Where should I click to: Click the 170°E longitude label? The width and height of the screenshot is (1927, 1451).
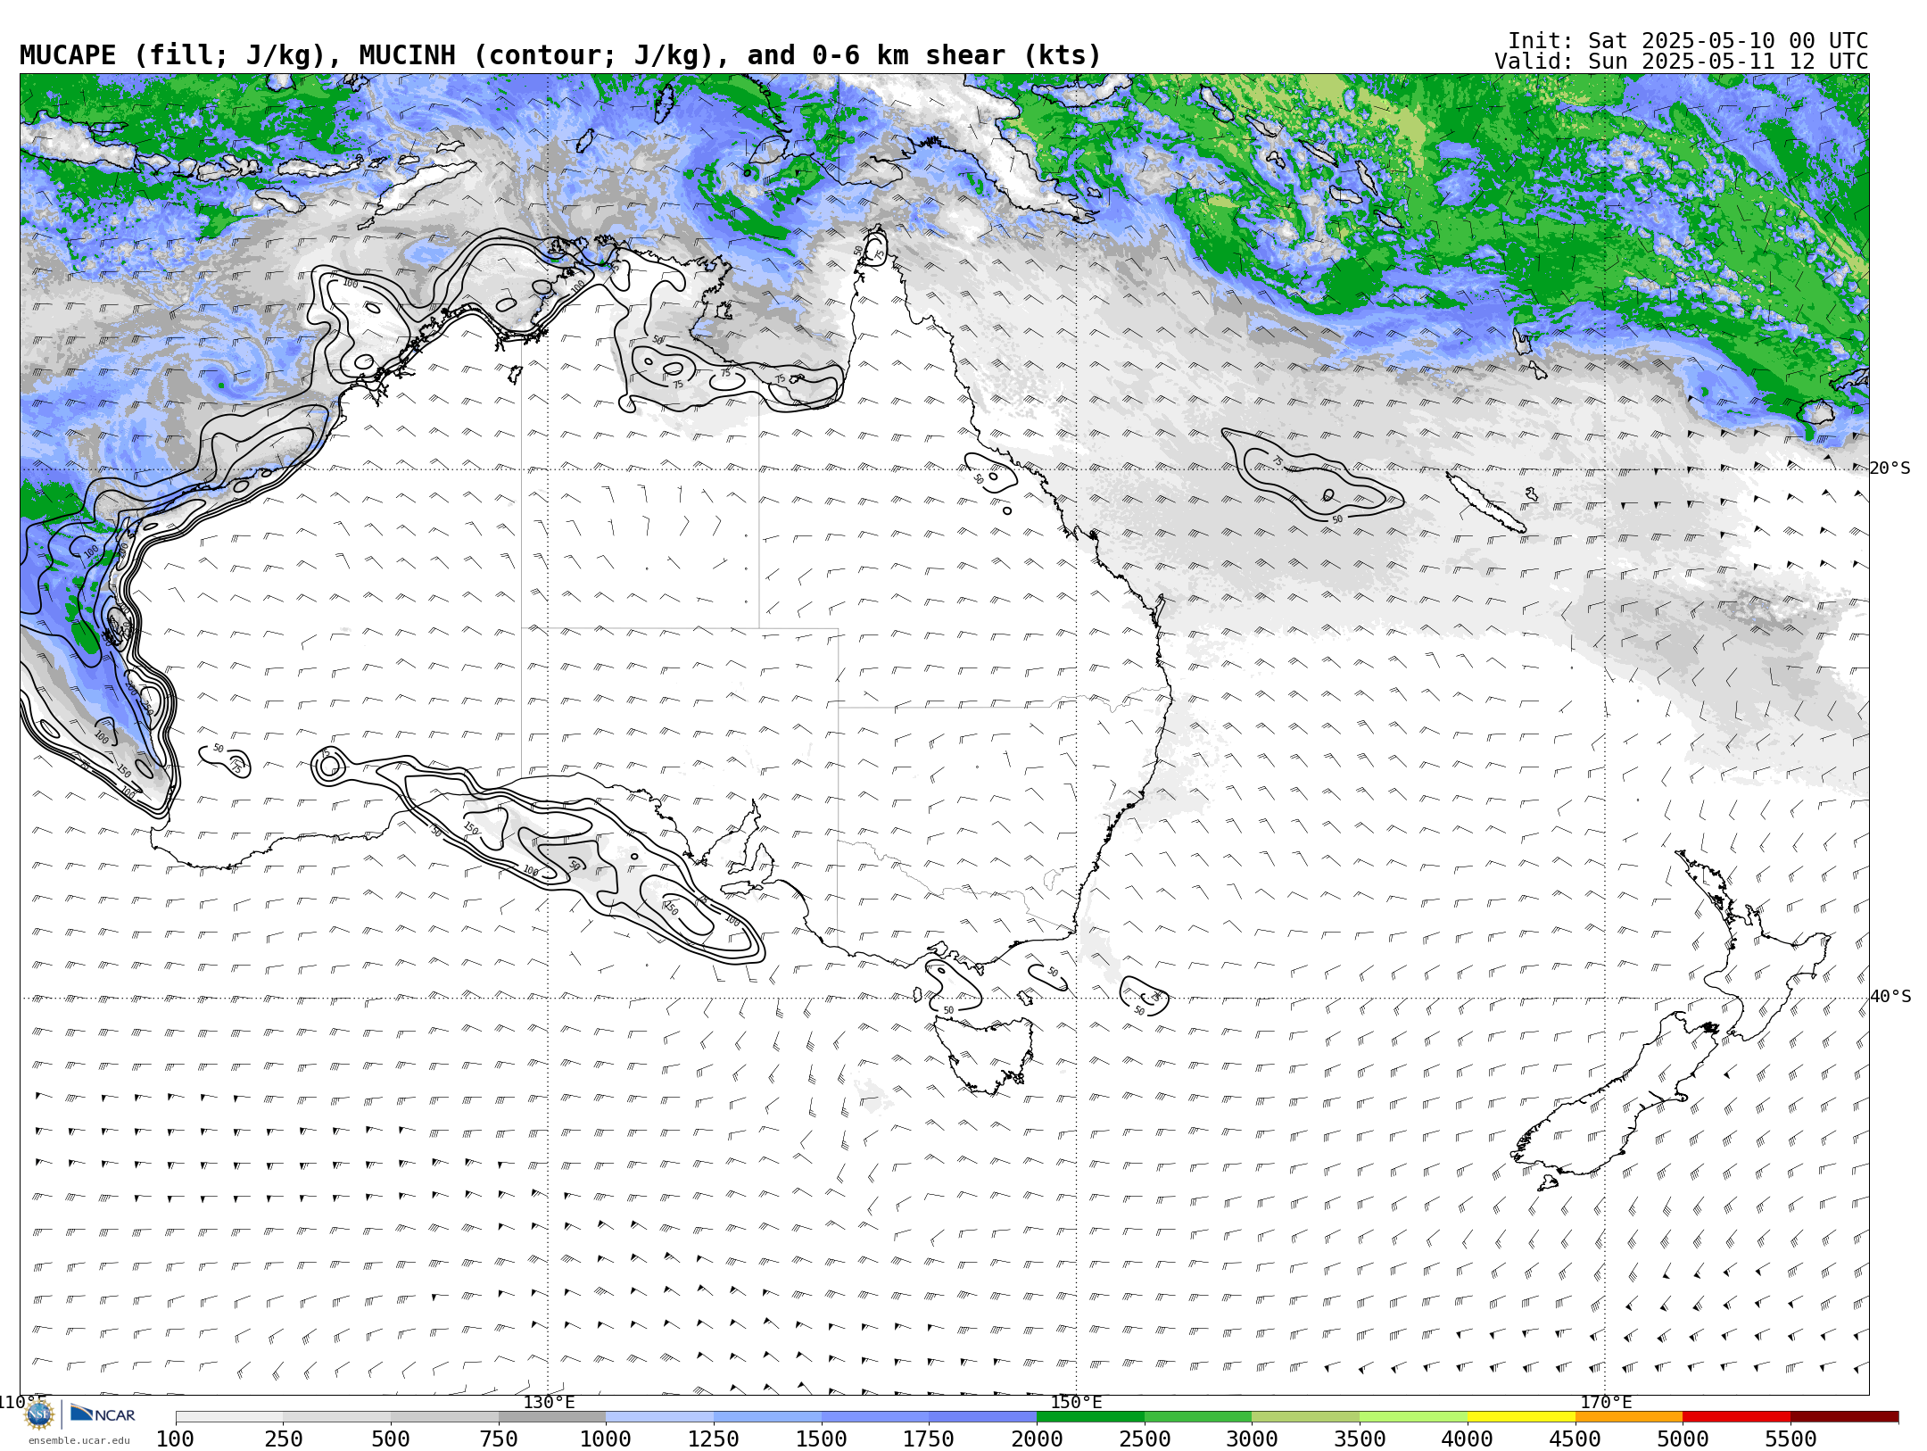[x=1606, y=1402]
